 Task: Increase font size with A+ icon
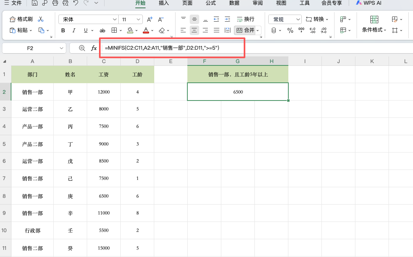(x=150, y=19)
